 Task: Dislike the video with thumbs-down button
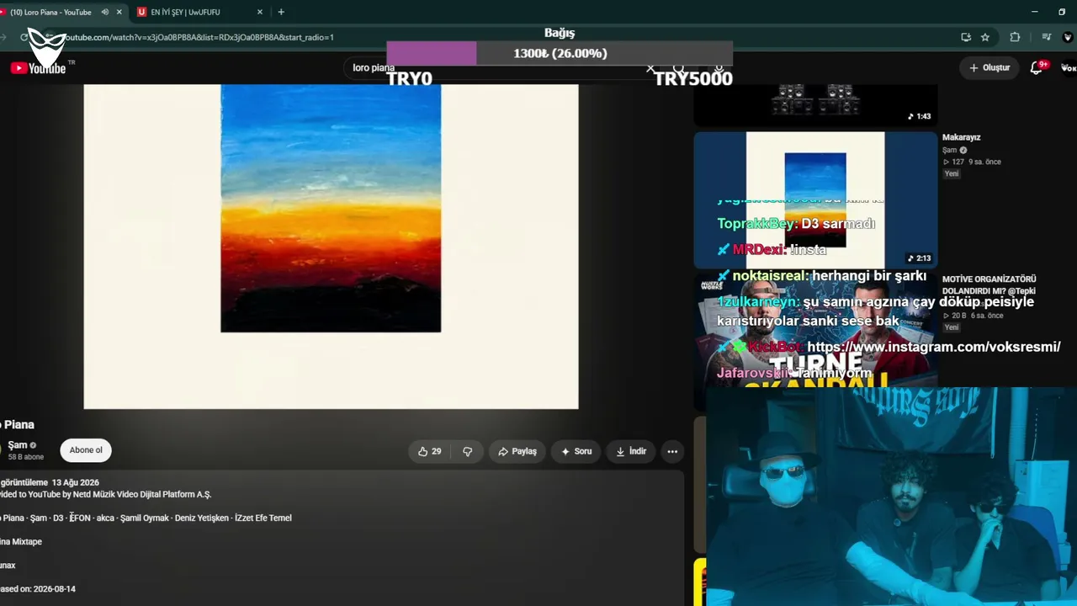tap(468, 451)
